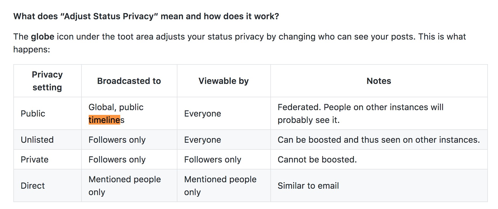498x209 pixels.
Task: Click the "Cannot be boosted." note
Action: [x=317, y=160]
